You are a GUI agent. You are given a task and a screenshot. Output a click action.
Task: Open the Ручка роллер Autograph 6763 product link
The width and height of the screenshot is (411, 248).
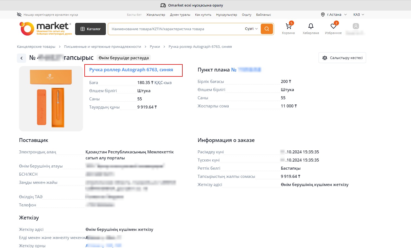pyautogui.click(x=131, y=70)
